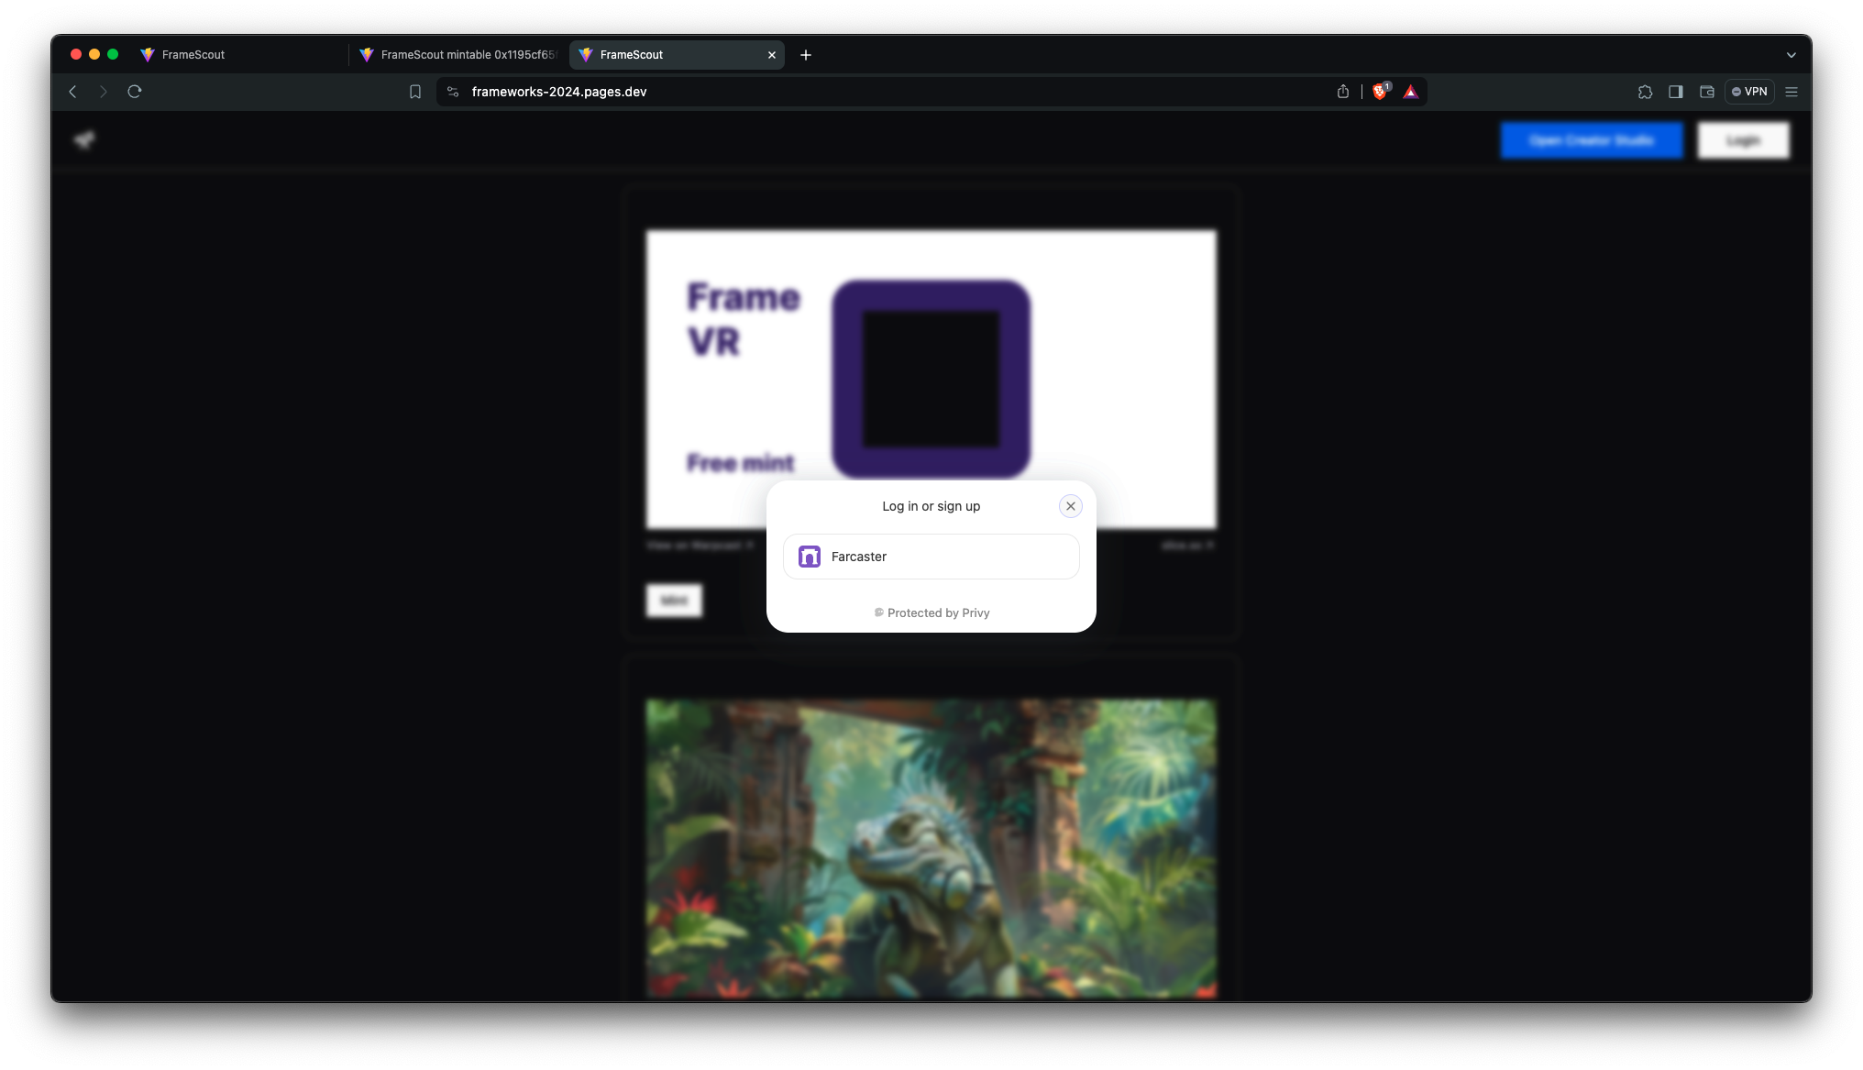Focus the address bar URL

point(559,92)
